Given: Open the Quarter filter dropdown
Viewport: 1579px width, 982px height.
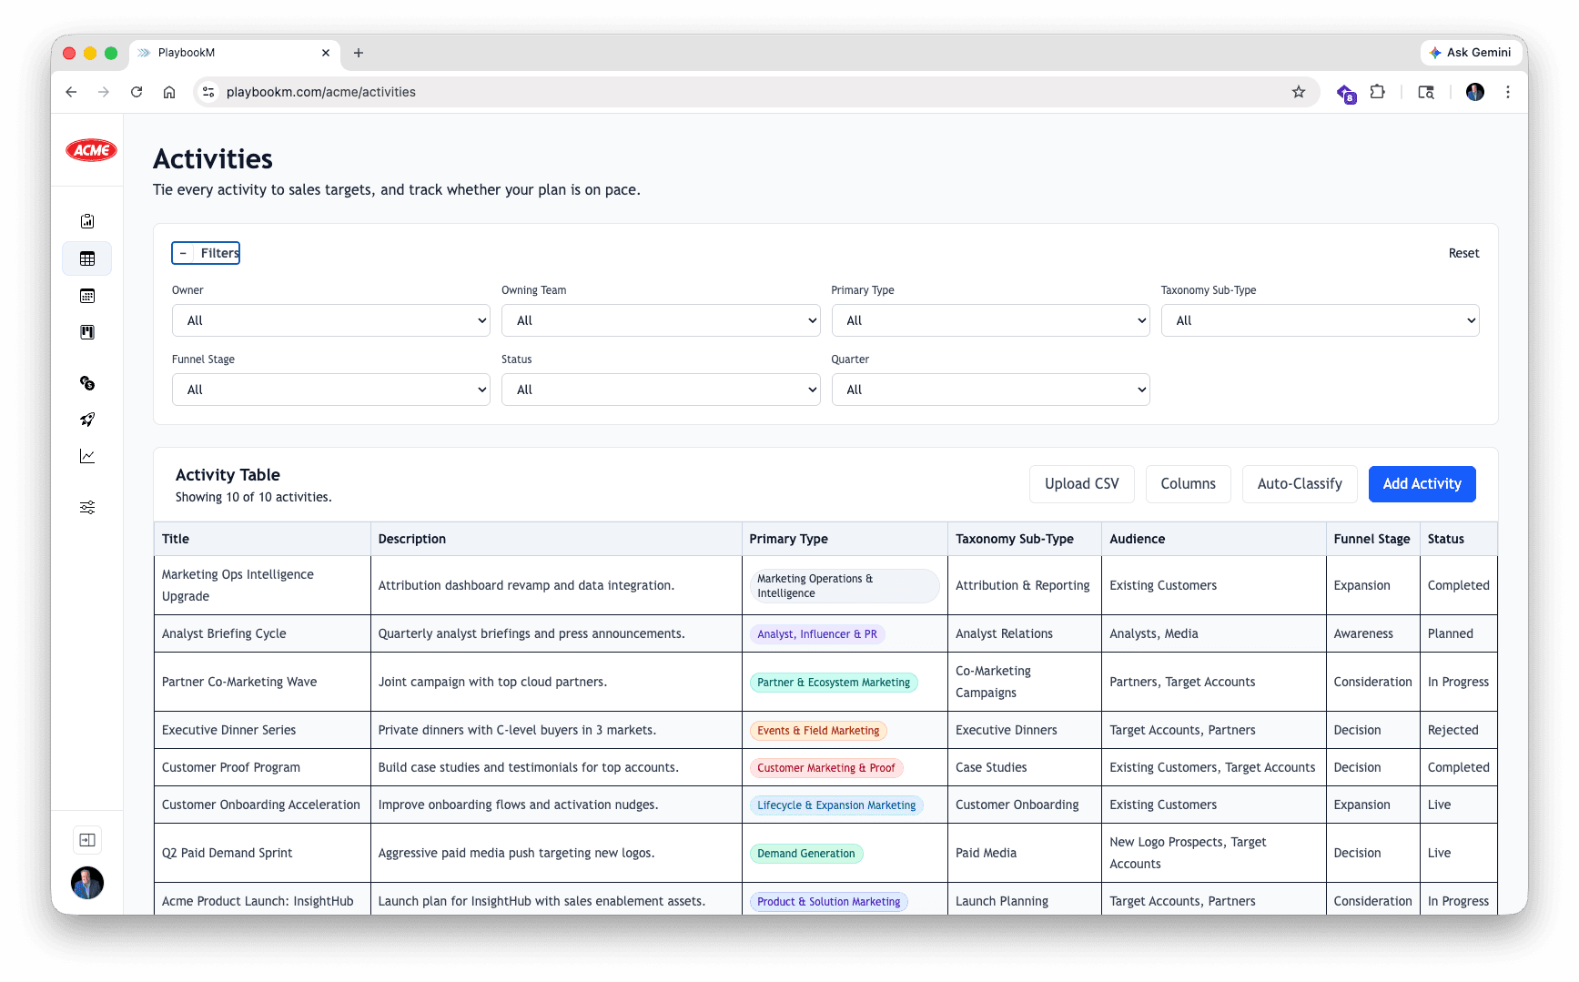Looking at the screenshot, I should click(x=990, y=390).
